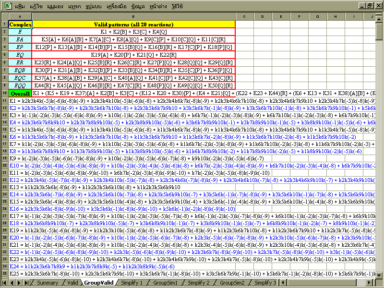Click the vertical scrollbar up arrow
This screenshot has height=288, width=384.
pyautogui.click(x=380, y=17)
